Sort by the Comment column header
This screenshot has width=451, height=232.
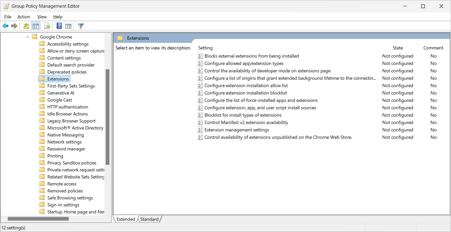click(433, 48)
